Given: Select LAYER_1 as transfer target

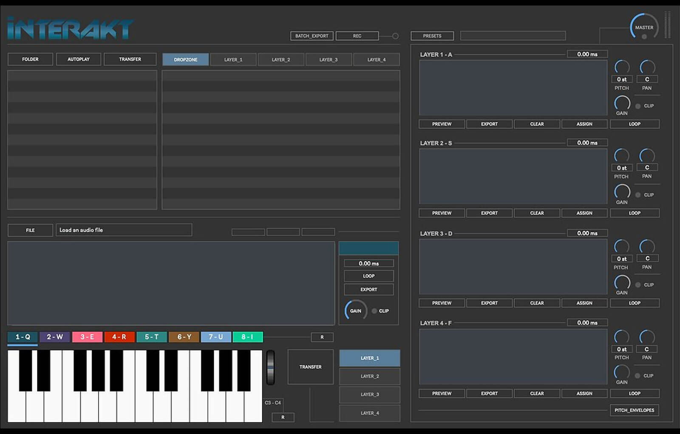Looking at the screenshot, I should [369, 358].
